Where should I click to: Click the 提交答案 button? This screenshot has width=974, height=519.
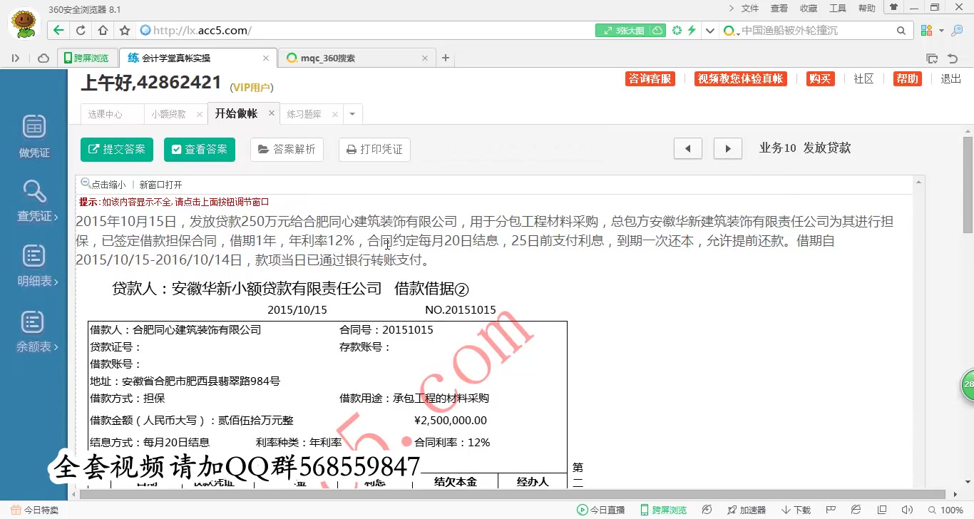click(x=116, y=150)
